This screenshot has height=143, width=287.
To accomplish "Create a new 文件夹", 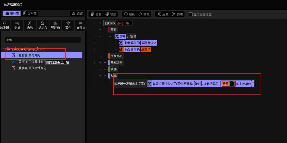I will tap(81, 25).
